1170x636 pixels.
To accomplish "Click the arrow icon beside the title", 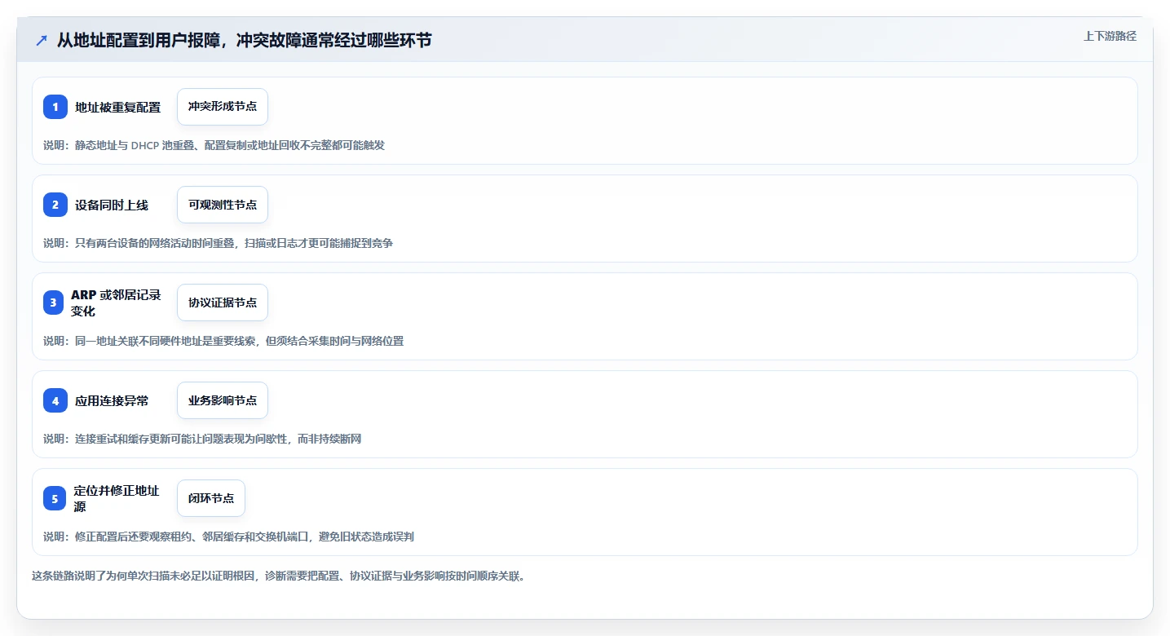I will click(x=42, y=41).
